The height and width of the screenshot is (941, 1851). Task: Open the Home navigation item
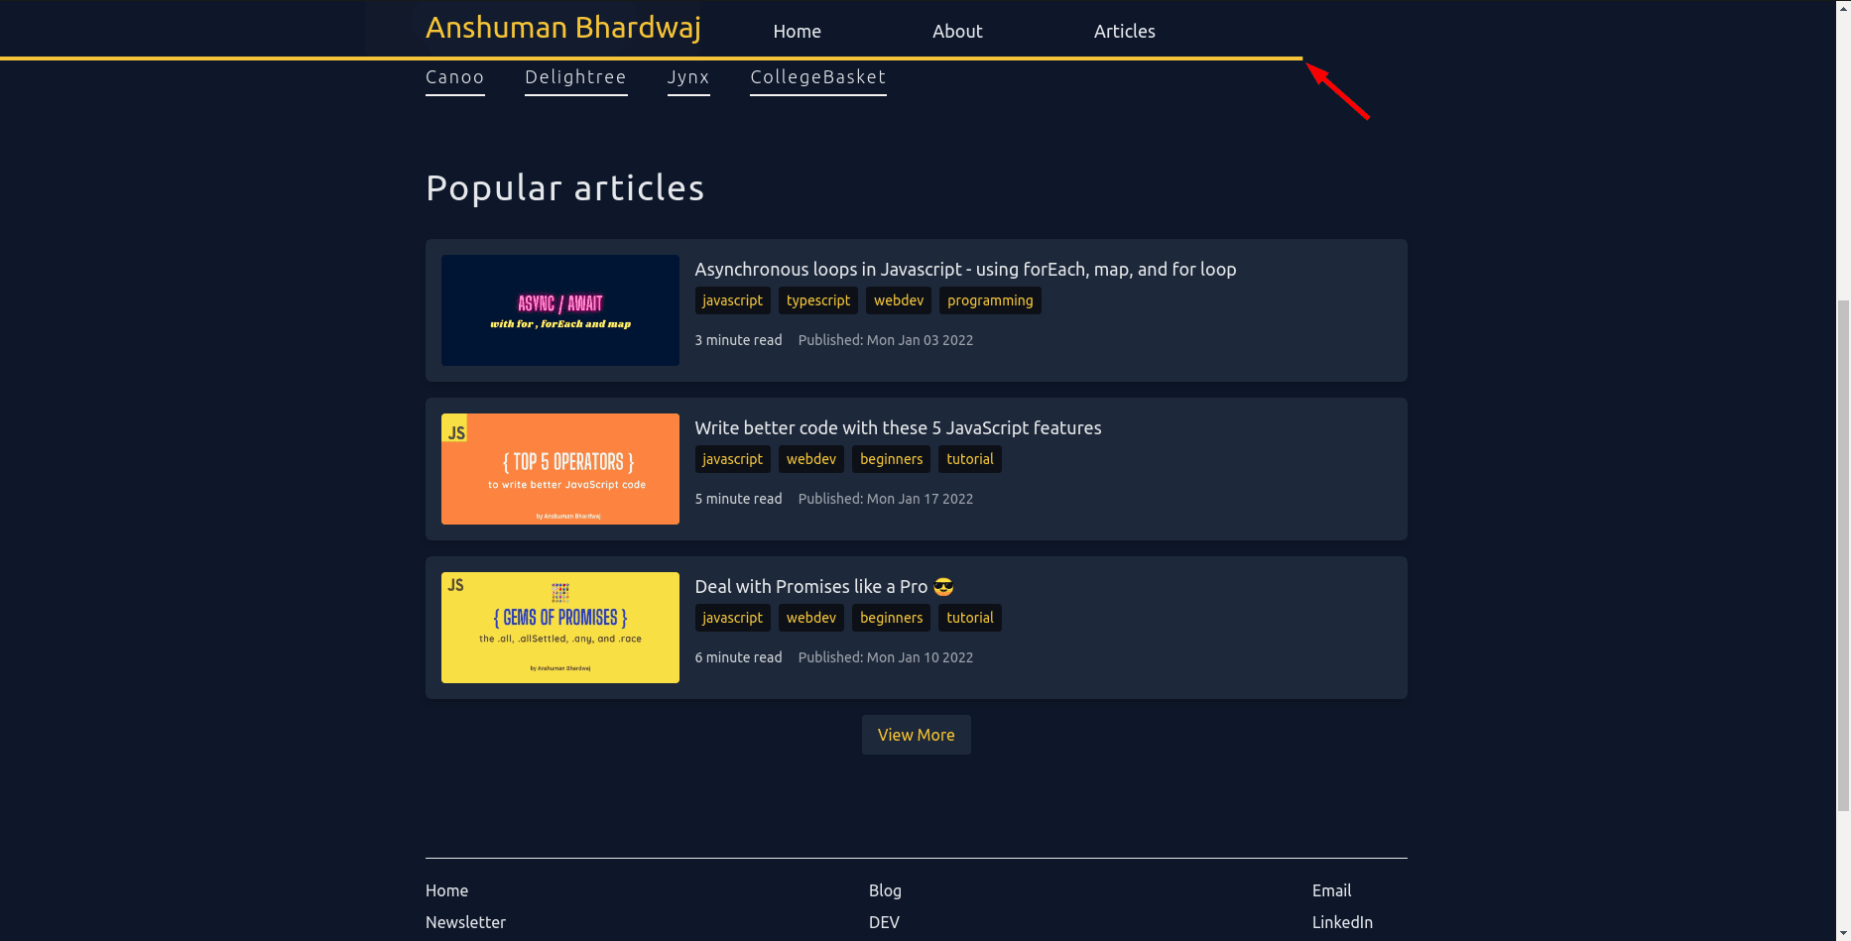[797, 31]
